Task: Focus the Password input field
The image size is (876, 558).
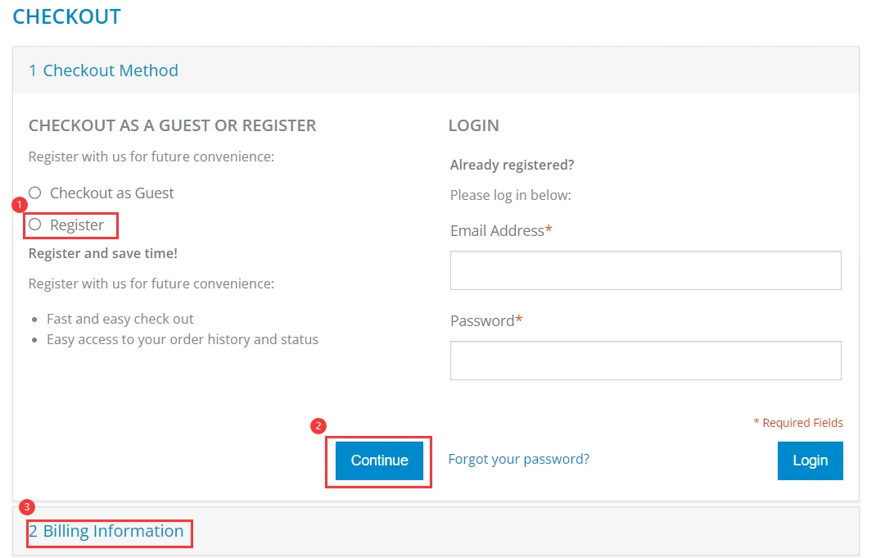Action: pyautogui.click(x=645, y=361)
